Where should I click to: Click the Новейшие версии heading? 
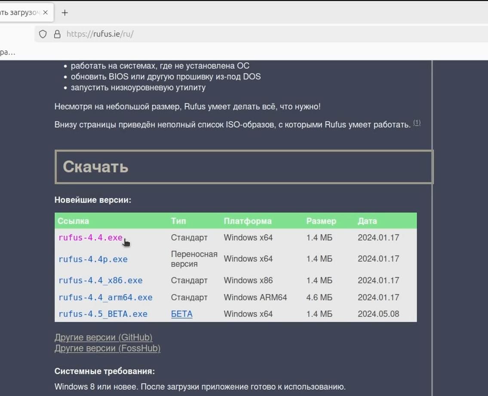click(x=93, y=200)
